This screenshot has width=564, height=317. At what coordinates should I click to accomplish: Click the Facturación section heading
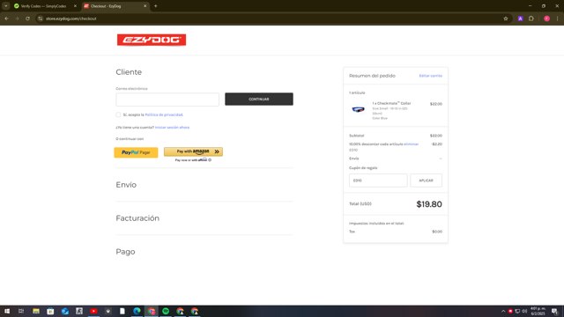pos(137,218)
